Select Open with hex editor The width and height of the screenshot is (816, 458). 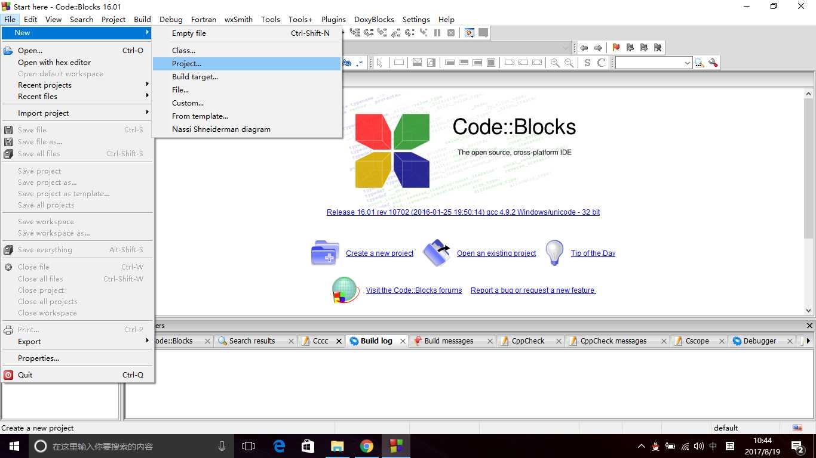(76, 63)
